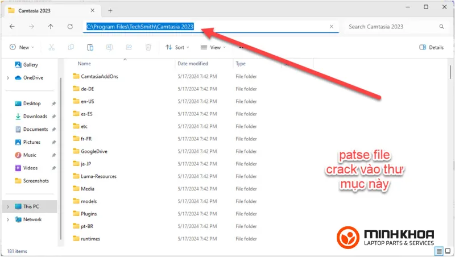Select the GoogleDrive folder
This screenshot has width=455, height=257.
94,151
